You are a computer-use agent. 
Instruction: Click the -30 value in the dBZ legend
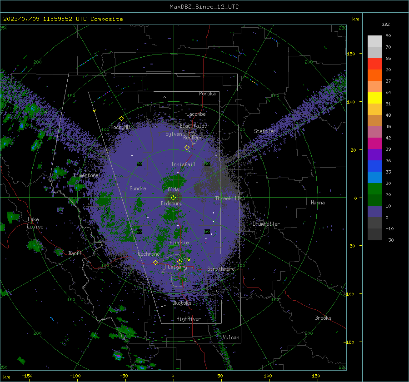pyautogui.click(x=389, y=240)
